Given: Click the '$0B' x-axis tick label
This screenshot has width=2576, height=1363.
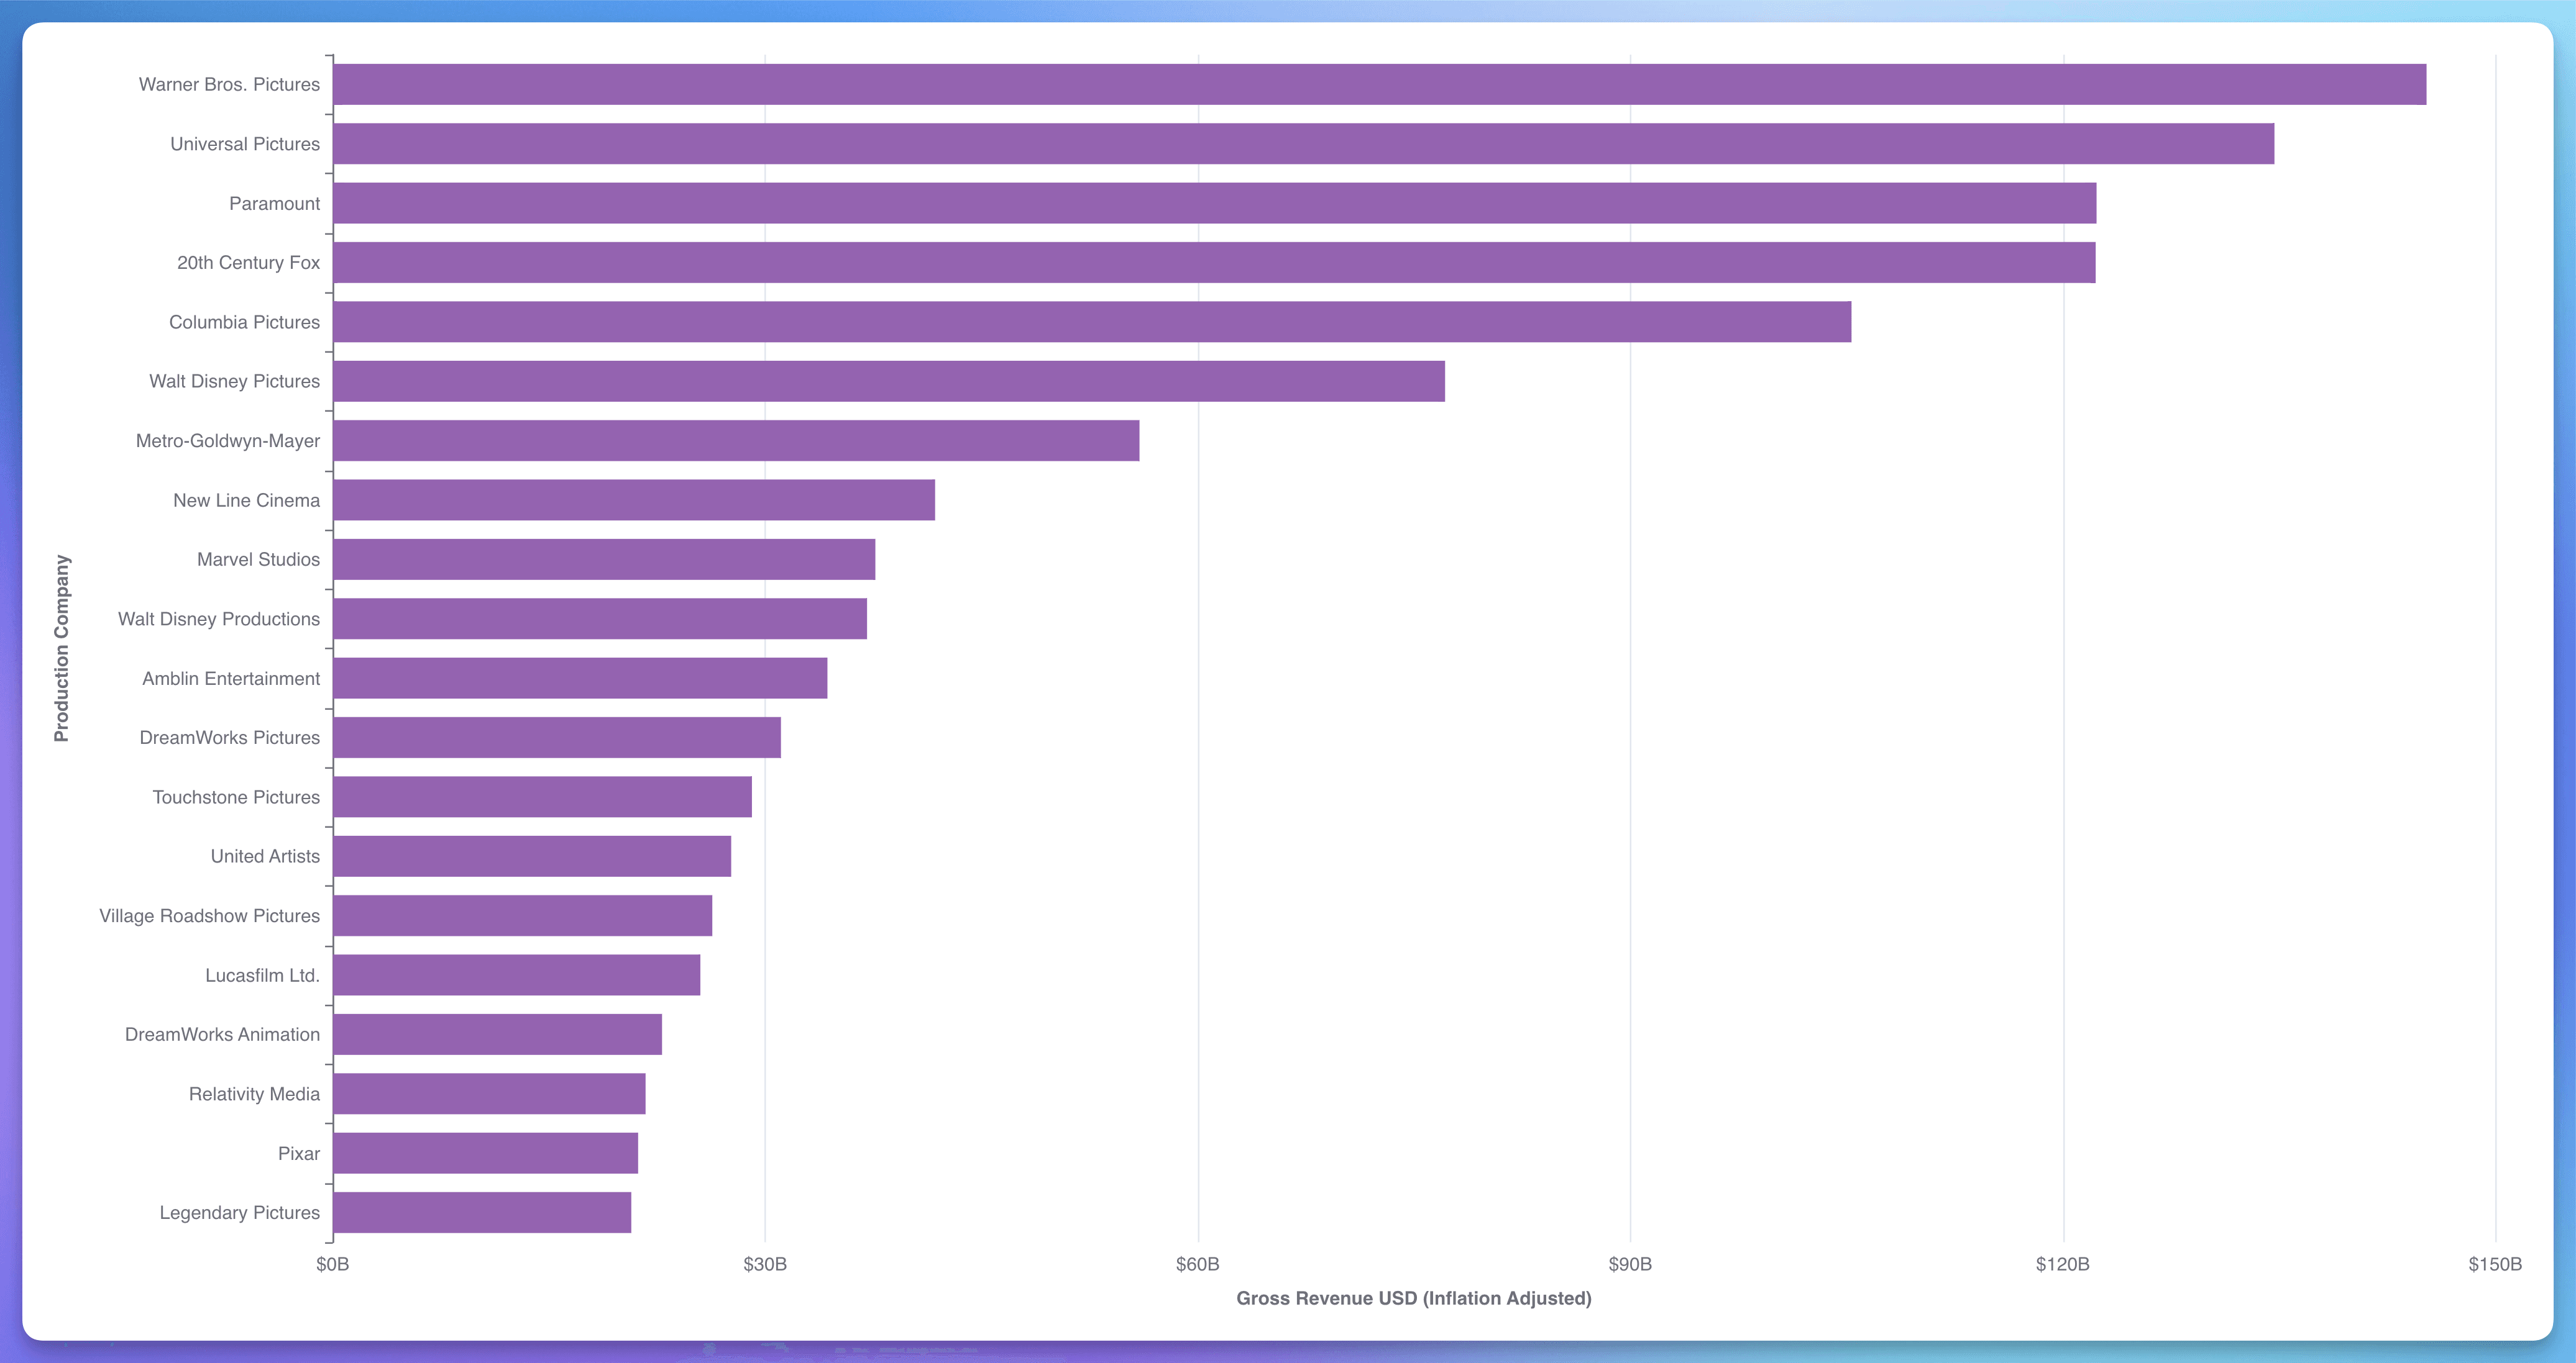Looking at the screenshot, I should [333, 1264].
